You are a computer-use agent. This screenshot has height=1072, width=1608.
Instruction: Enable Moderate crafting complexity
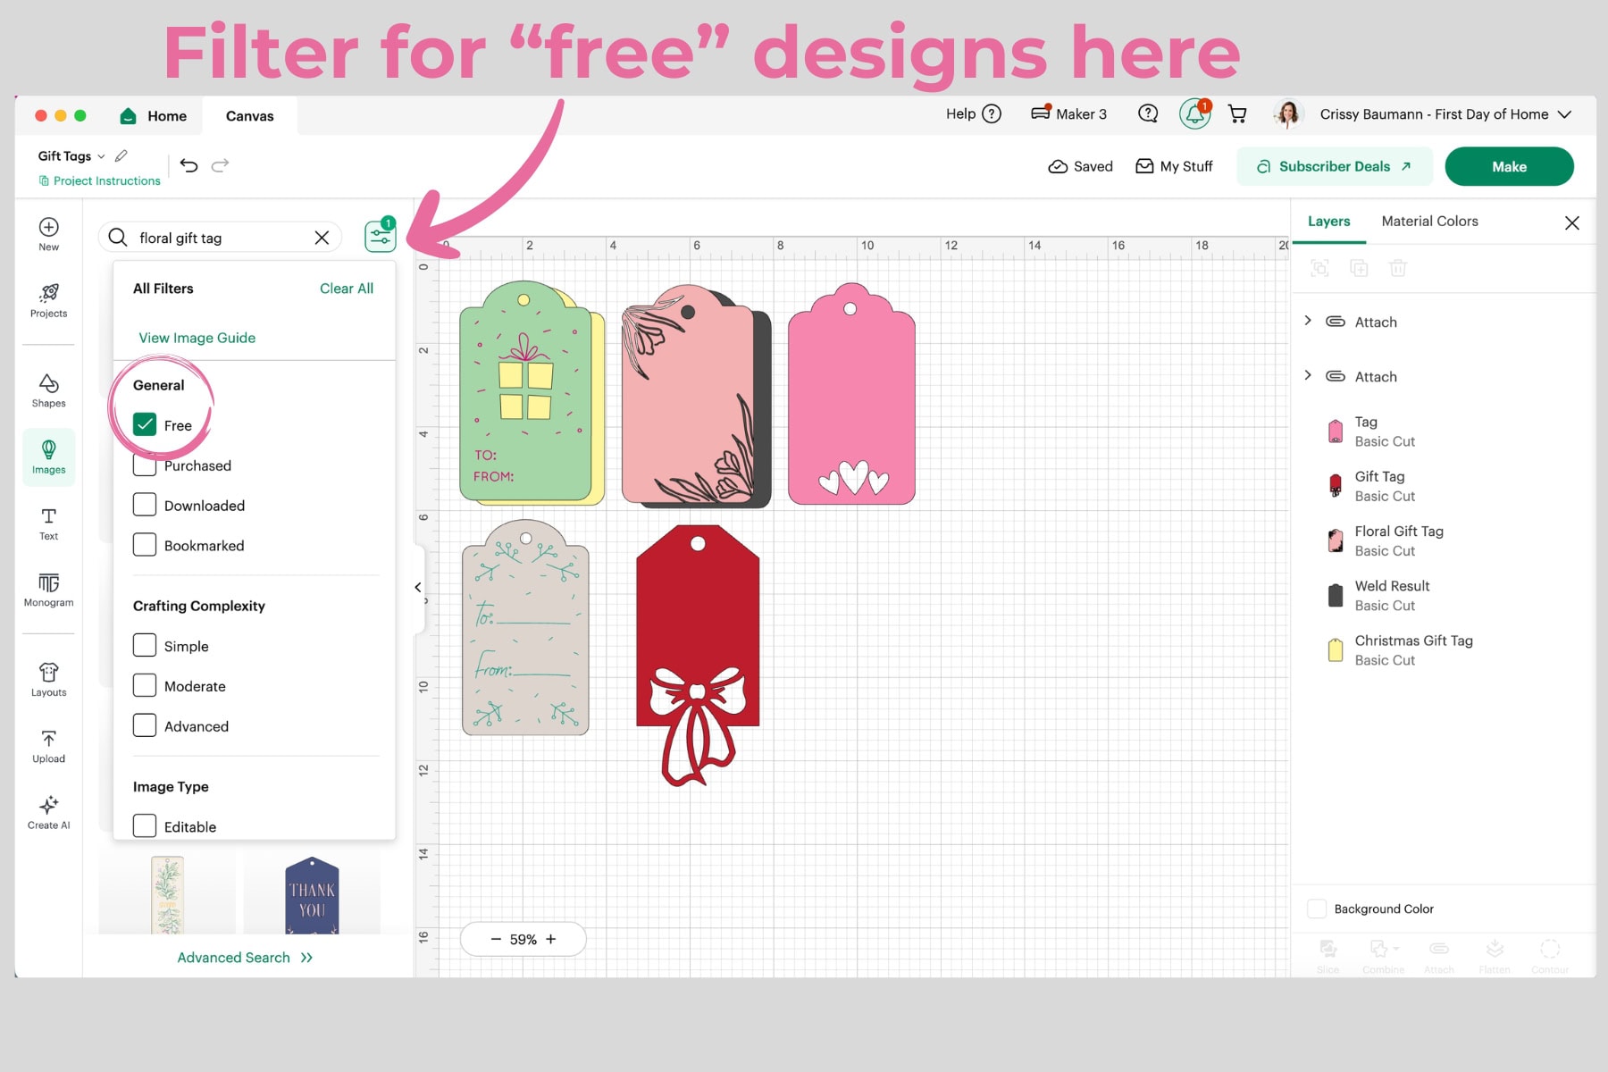point(145,685)
